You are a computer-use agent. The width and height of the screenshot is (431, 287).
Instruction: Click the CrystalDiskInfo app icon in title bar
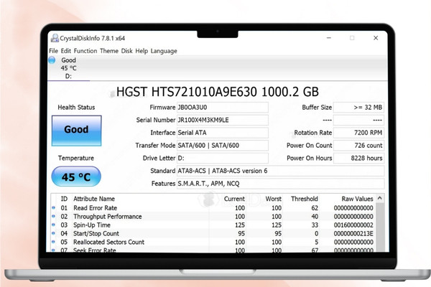[55, 38]
